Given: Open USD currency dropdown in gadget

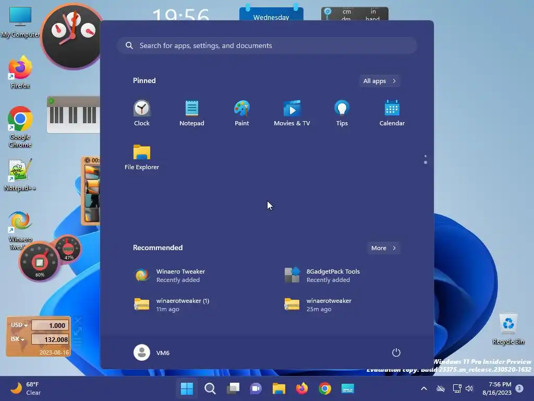Looking at the screenshot, I should tap(19, 325).
